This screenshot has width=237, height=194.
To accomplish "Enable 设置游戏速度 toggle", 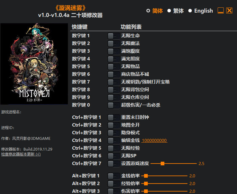I will (114, 164).
